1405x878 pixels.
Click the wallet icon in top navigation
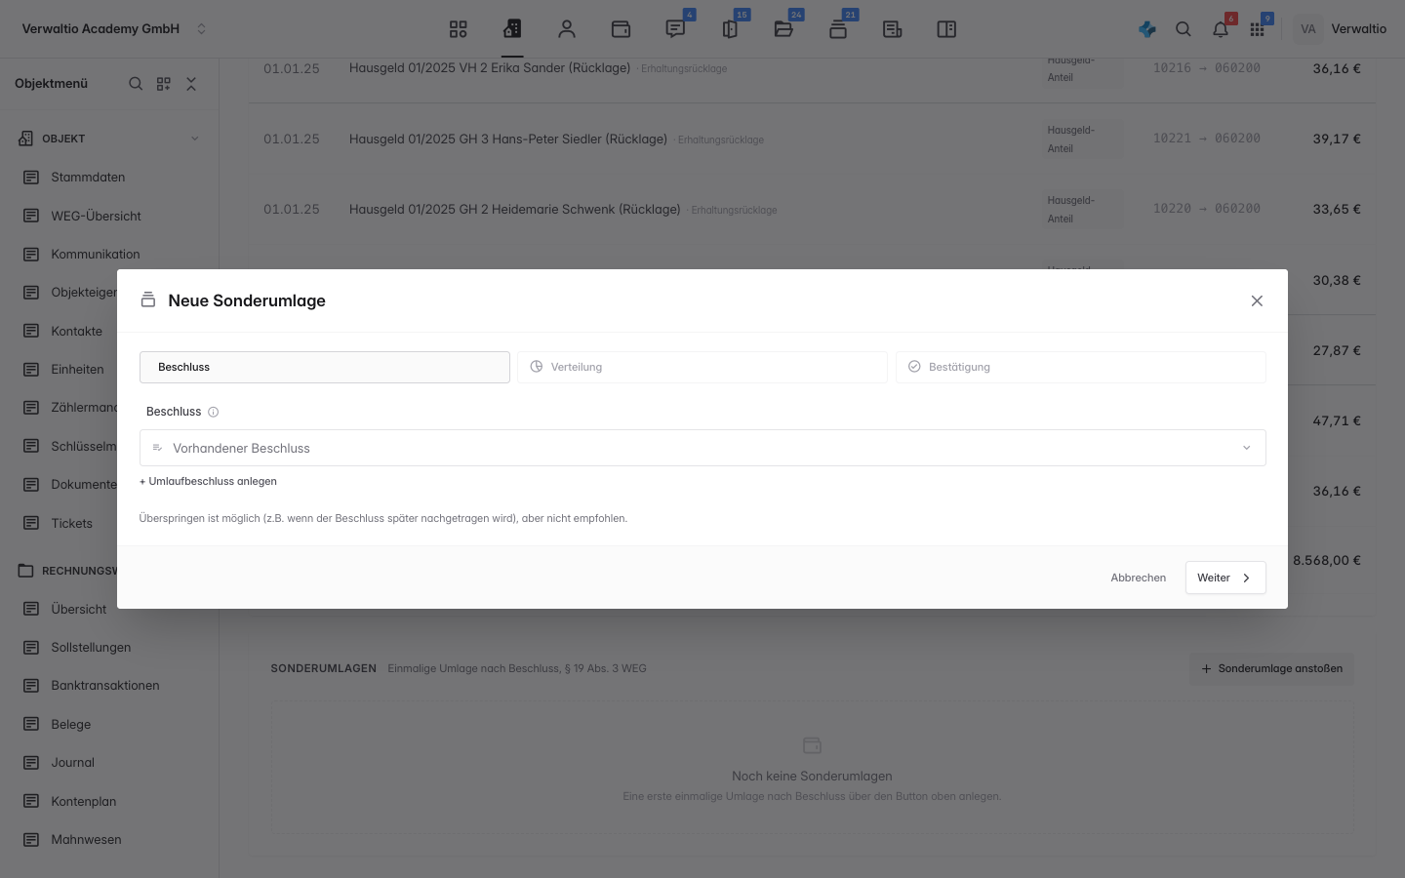(621, 29)
